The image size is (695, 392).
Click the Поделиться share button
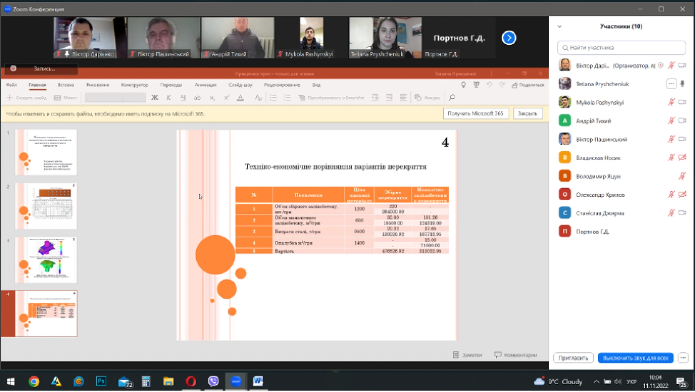pyautogui.click(x=528, y=85)
